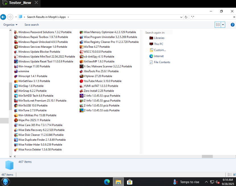Viewport: 236px width, 186px height.
Task: Click the navigation pane scroll-down arrow
Action: pos(10,156)
